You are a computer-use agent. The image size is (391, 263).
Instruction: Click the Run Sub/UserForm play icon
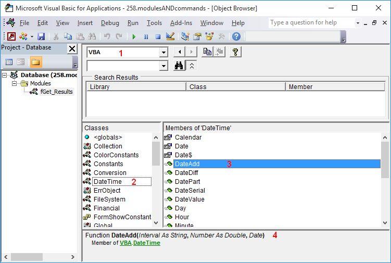tap(134, 36)
